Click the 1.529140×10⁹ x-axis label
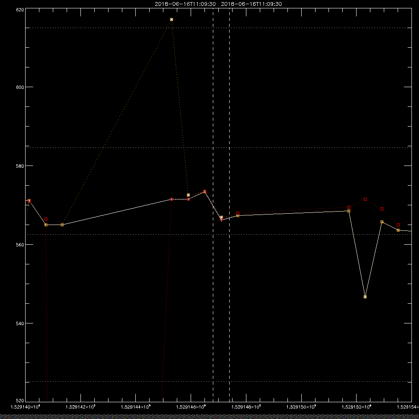 26,407
